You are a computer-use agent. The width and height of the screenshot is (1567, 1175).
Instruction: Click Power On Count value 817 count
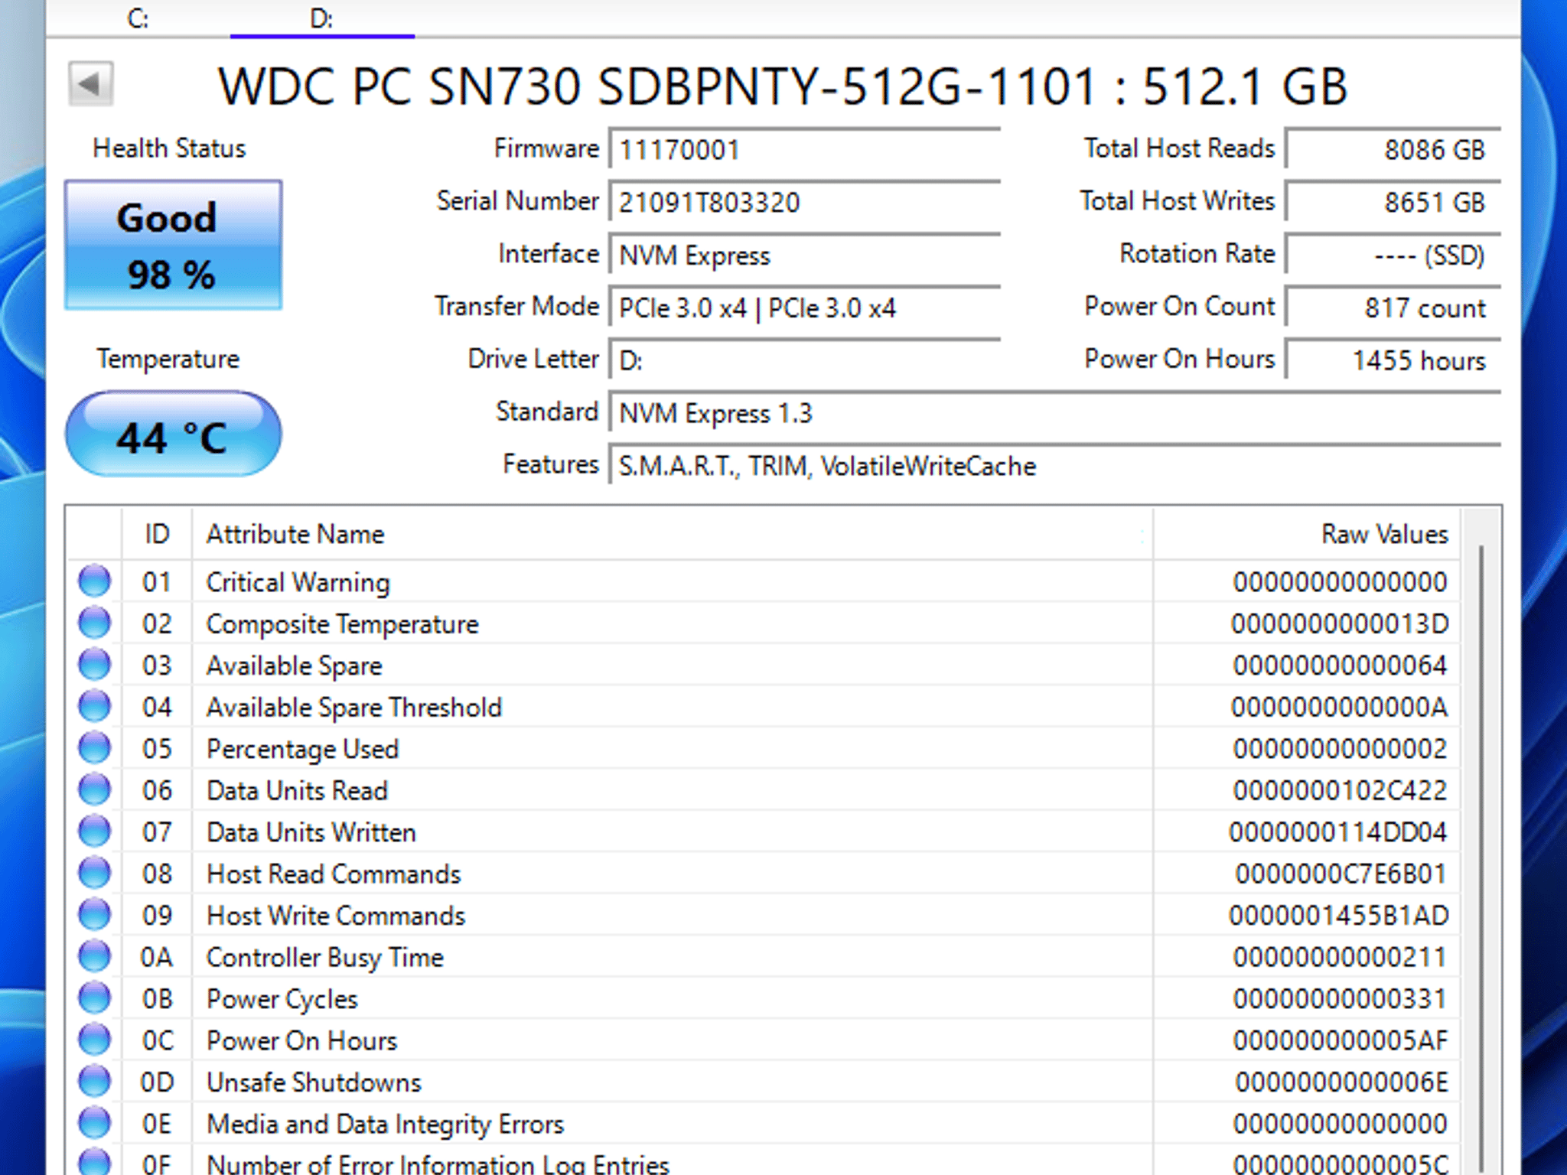[x=1393, y=308]
